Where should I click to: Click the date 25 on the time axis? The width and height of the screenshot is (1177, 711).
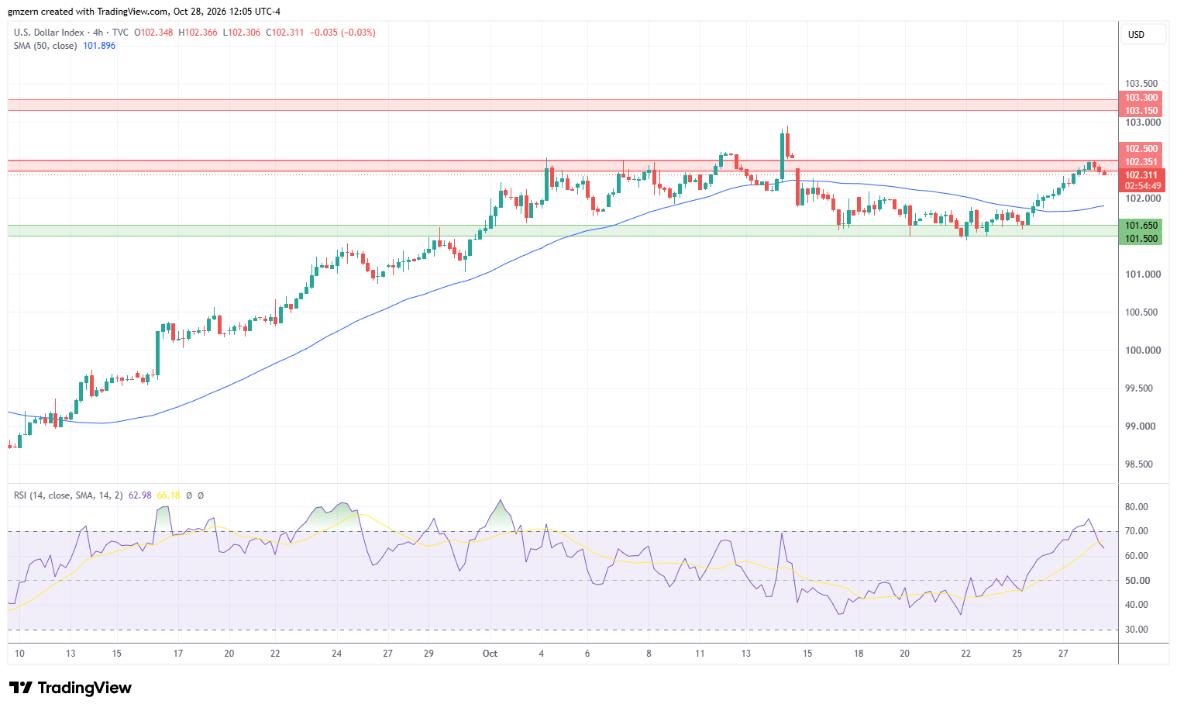pyautogui.click(x=1017, y=654)
